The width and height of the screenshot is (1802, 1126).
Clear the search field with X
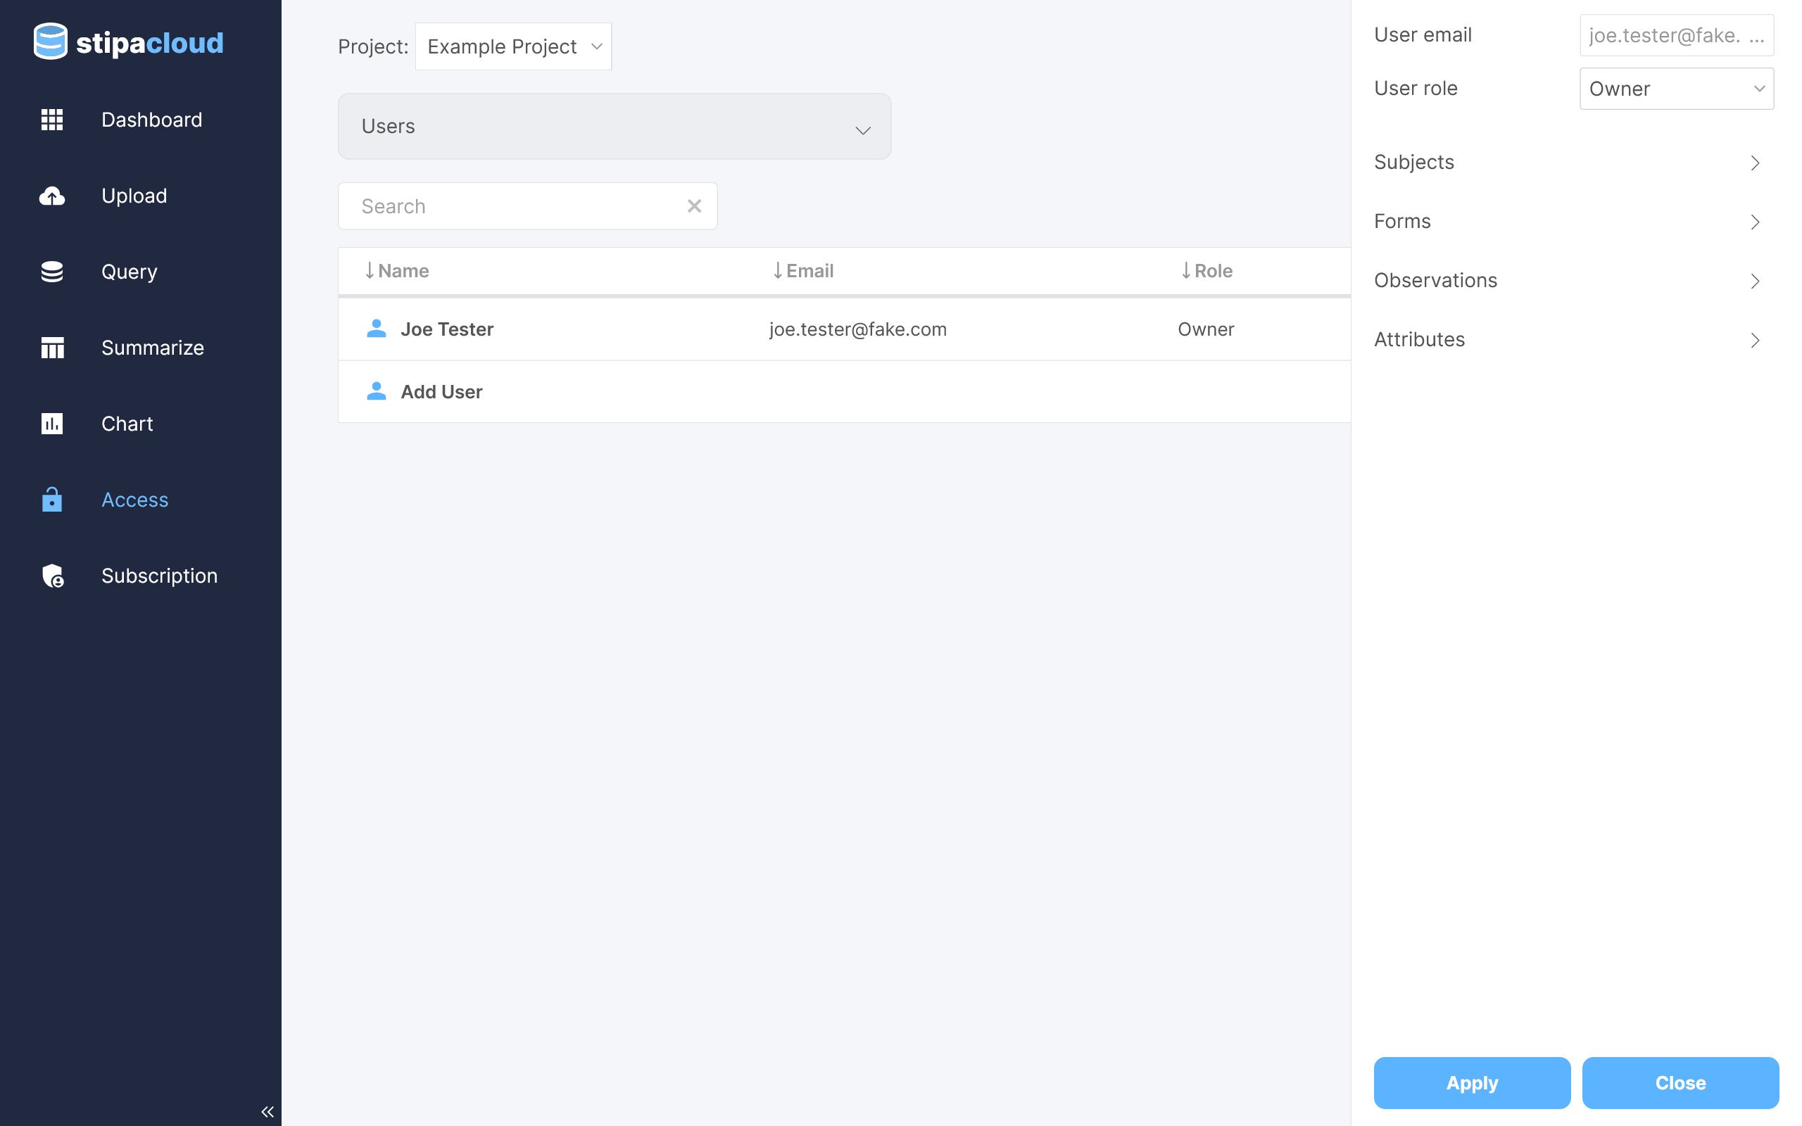(x=694, y=206)
